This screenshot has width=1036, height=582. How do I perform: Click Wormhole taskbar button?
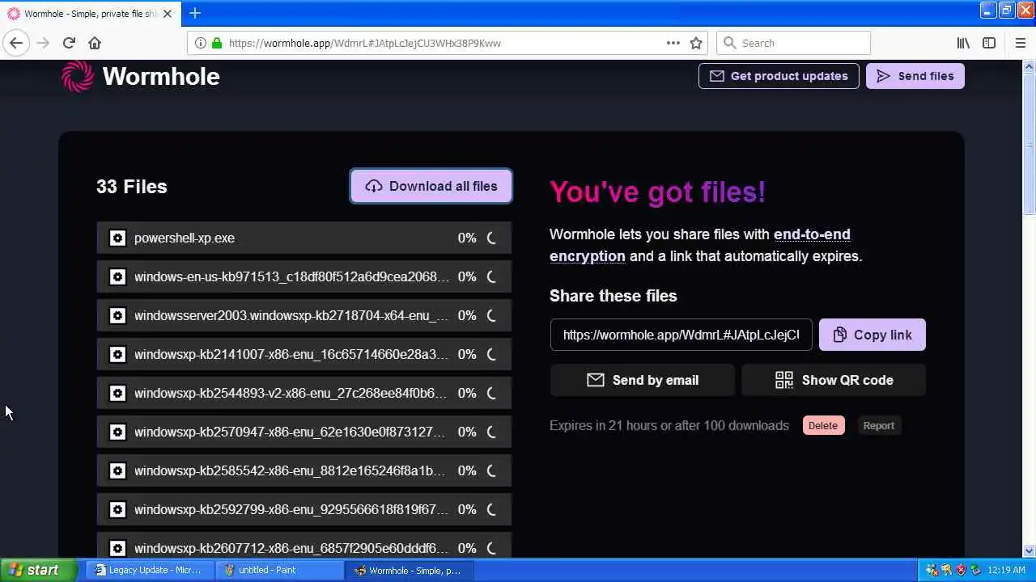coord(410,570)
